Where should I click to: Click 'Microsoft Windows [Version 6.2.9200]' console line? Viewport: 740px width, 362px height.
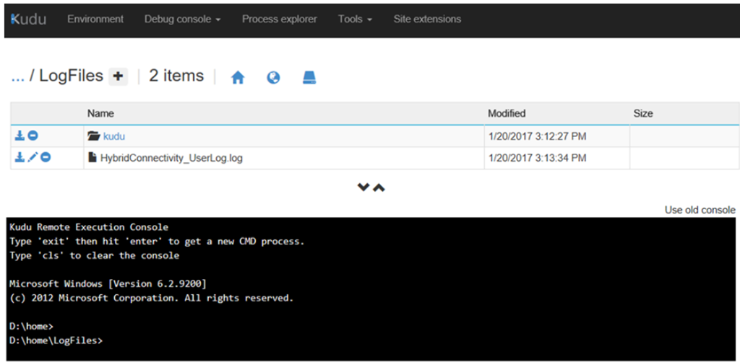[x=108, y=284]
